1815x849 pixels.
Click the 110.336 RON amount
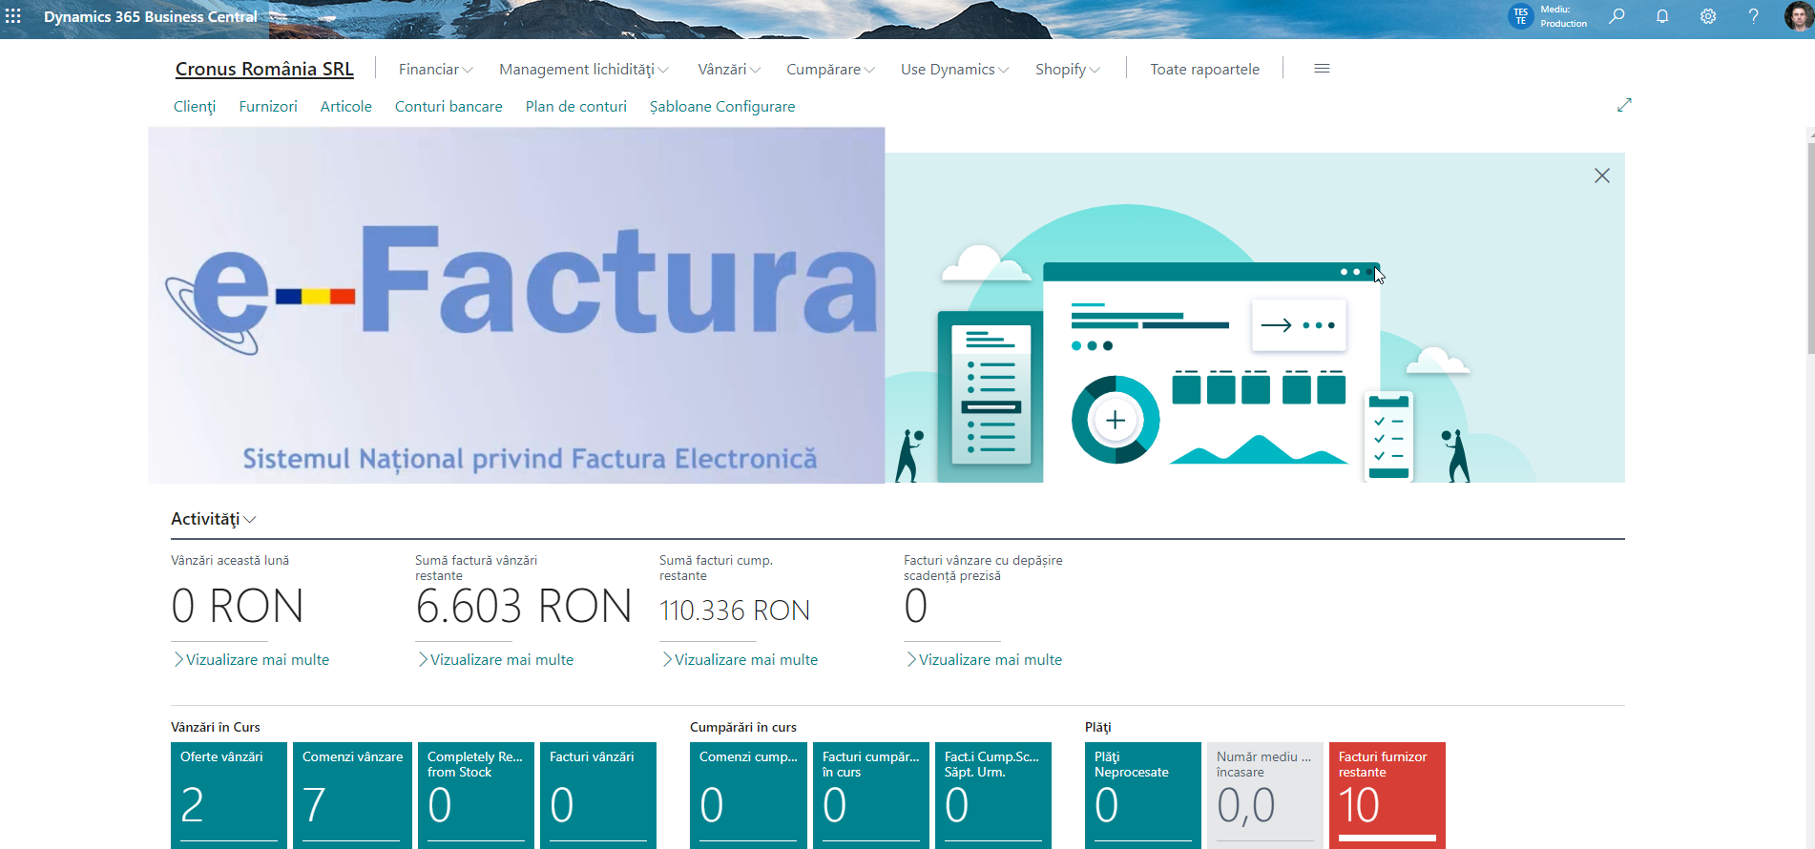tap(735, 611)
